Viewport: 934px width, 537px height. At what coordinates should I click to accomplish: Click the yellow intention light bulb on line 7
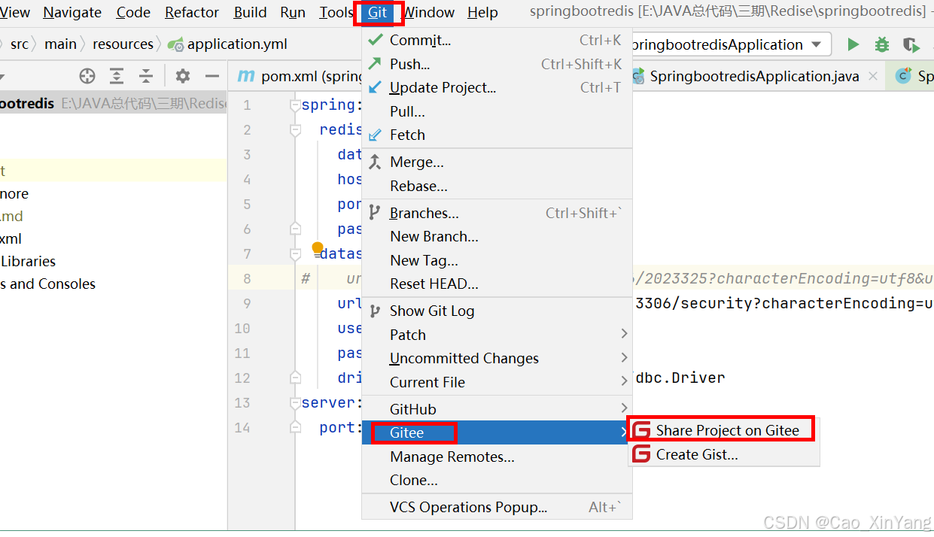[318, 247]
